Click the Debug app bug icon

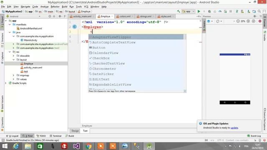[209, 11]
